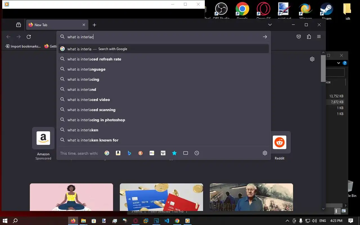The height and width of the screenshot is (225, 360).
Task: Show hidden system tray icons chevron
Action: pyautogui.click(x=287, y=221)
